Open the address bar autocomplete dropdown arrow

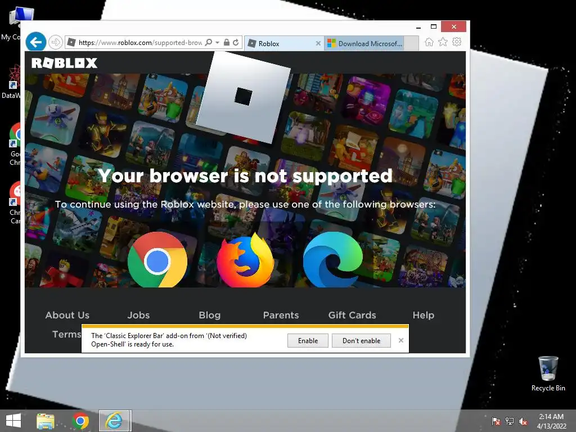pos(218,43)
